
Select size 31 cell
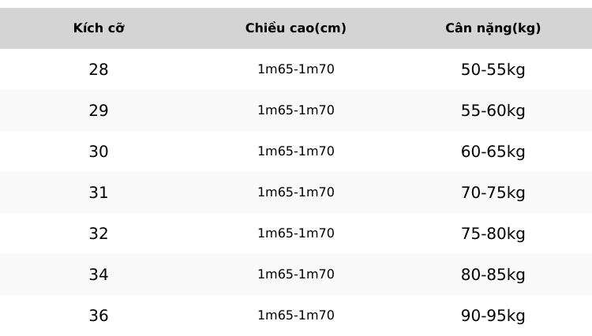coord(99,192)
